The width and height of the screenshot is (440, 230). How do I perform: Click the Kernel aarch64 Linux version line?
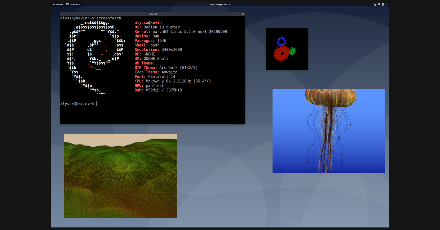[x=181, y=32]
